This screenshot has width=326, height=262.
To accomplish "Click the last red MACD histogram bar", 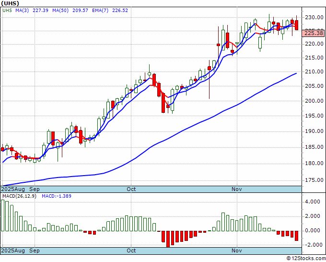I will (296, 236).
